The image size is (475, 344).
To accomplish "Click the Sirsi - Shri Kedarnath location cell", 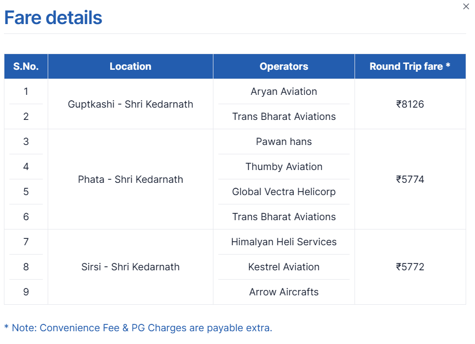I will (130, 267).
